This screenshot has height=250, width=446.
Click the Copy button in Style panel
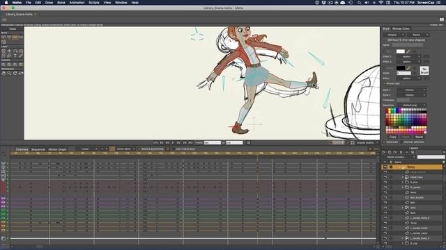tap(393, 137)
